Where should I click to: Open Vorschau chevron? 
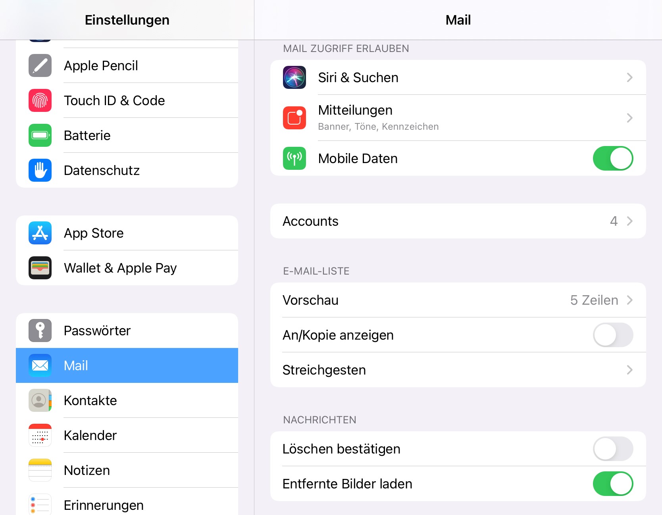pos(629,300)
